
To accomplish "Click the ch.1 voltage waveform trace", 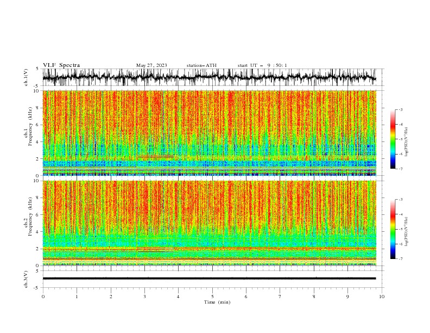I will [209, 77].
